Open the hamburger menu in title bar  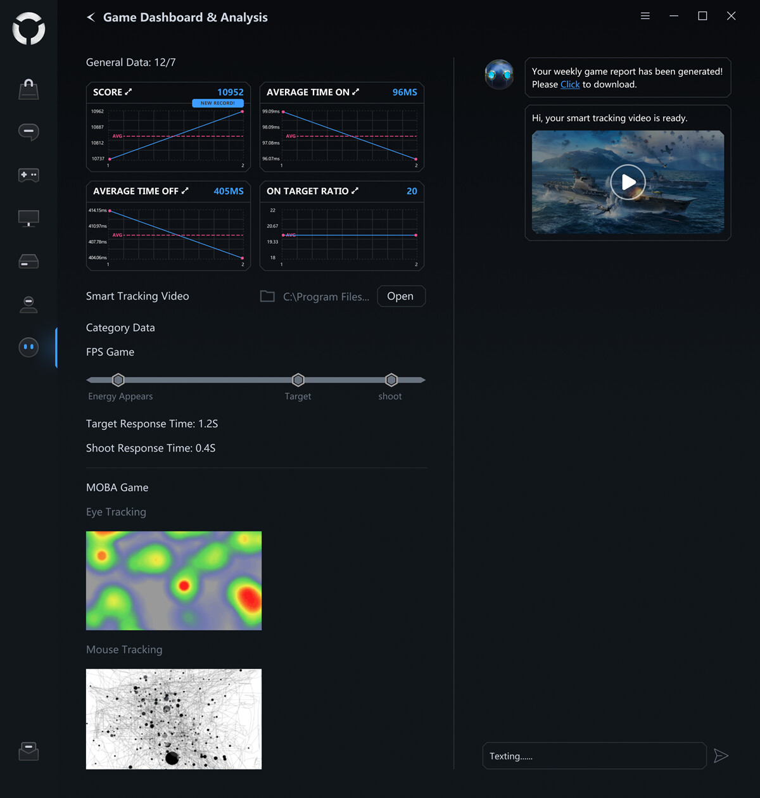click(x=645, y=16)
